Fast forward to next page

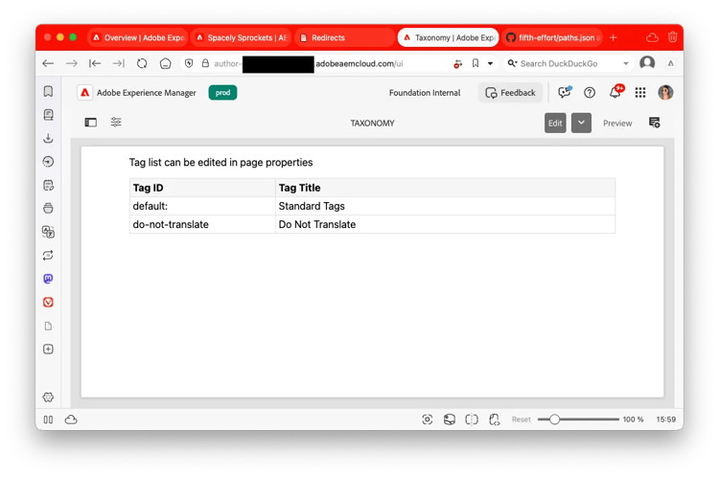click(x=118, y=63)
